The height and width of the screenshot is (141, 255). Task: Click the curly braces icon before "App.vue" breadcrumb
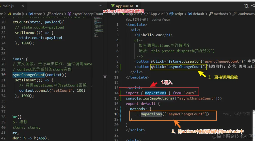146,14
